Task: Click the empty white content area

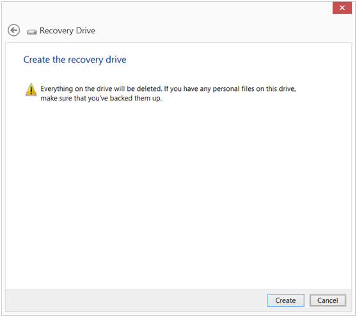Action: pos(178,193)
